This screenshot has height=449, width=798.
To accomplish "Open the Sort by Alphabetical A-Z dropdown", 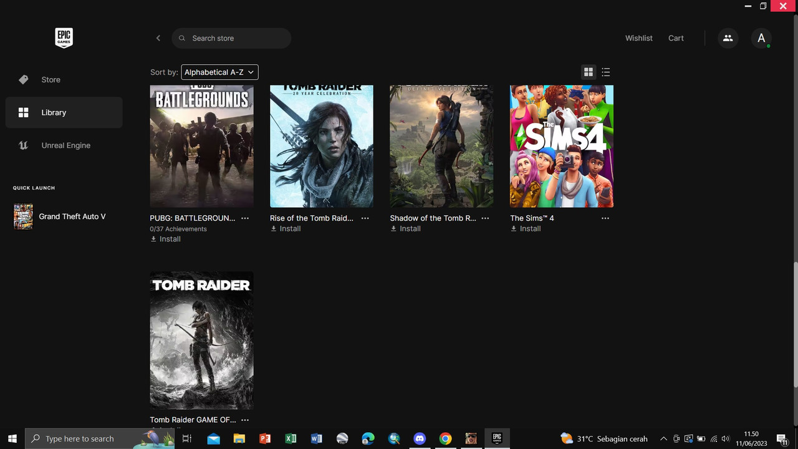I will pos(219,72).
